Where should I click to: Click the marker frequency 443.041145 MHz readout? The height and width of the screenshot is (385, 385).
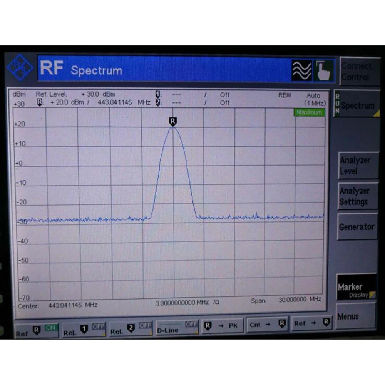pos(124,102)
